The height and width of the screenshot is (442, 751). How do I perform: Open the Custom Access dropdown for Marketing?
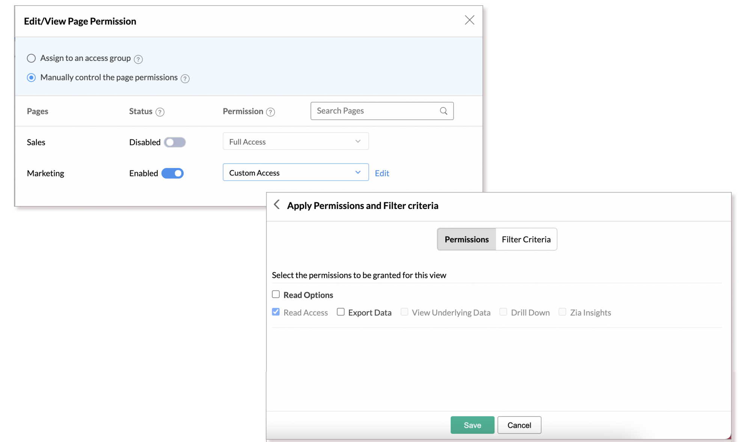click(x=295, y=172)
